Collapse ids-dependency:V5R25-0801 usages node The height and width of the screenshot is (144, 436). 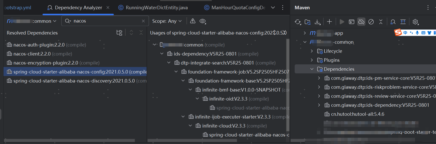[162, 54]
